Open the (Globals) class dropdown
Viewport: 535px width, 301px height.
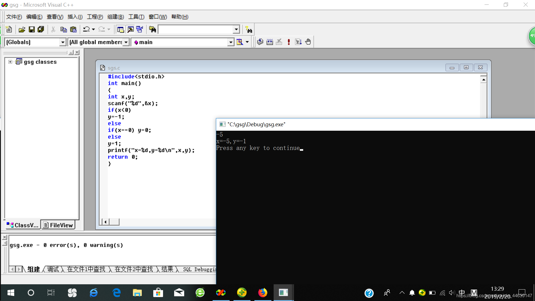point(63,42)
